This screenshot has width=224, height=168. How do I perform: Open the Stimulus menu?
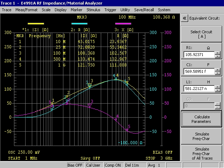[93, 10]
